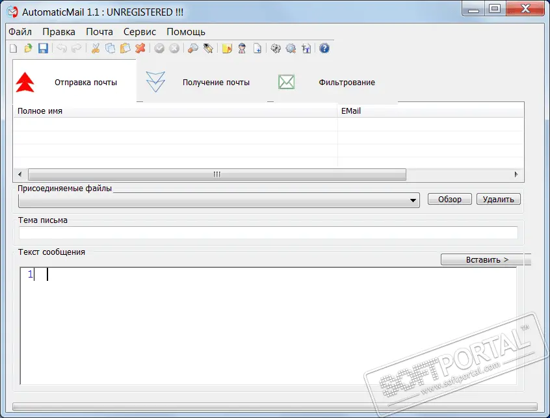Open the Файл menu
Viewport: 550px width, 418px height.
[20, 31]
